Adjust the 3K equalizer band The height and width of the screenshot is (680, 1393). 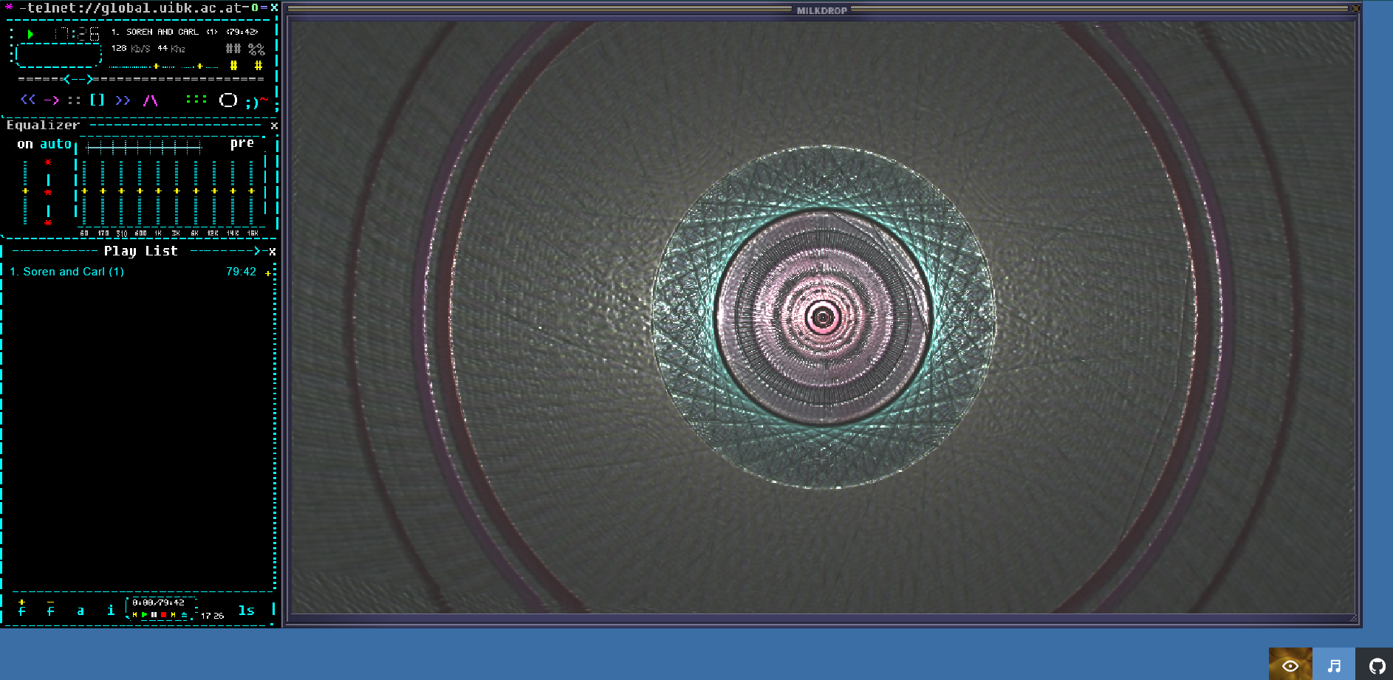[177, 191]
